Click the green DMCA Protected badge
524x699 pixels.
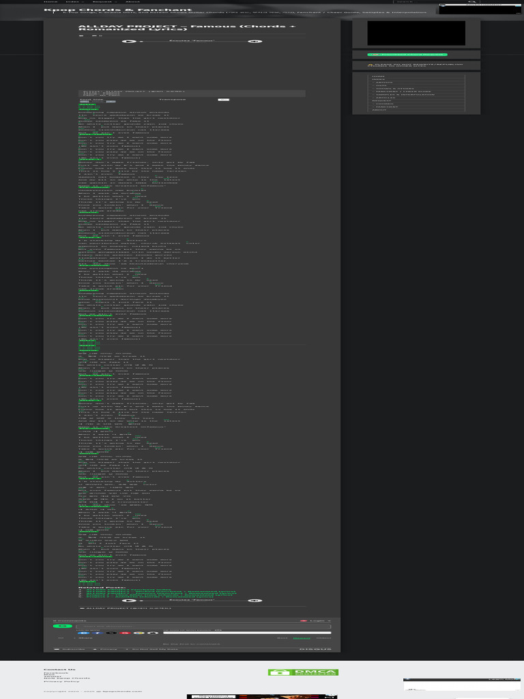[303, 672]
